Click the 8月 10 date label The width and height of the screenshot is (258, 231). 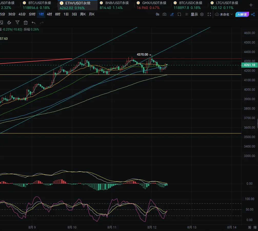(x=72, y=227)
